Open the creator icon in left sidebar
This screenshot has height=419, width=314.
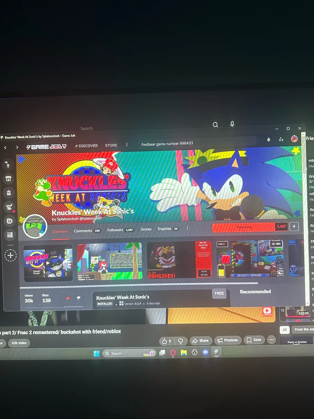[9, 221]
